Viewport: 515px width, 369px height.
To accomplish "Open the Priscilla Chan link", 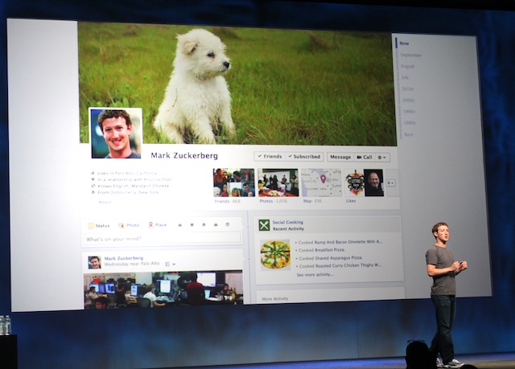I will 158,179.
